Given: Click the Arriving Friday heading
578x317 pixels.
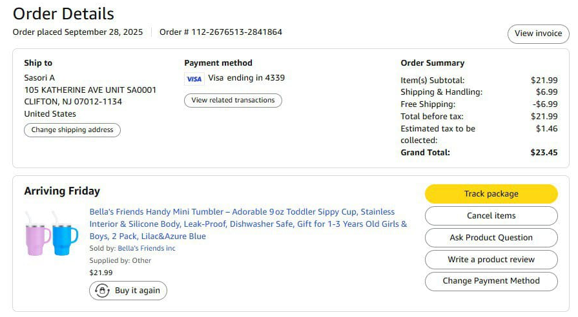Looking at the screenshot, I should [x=62, y=191].
